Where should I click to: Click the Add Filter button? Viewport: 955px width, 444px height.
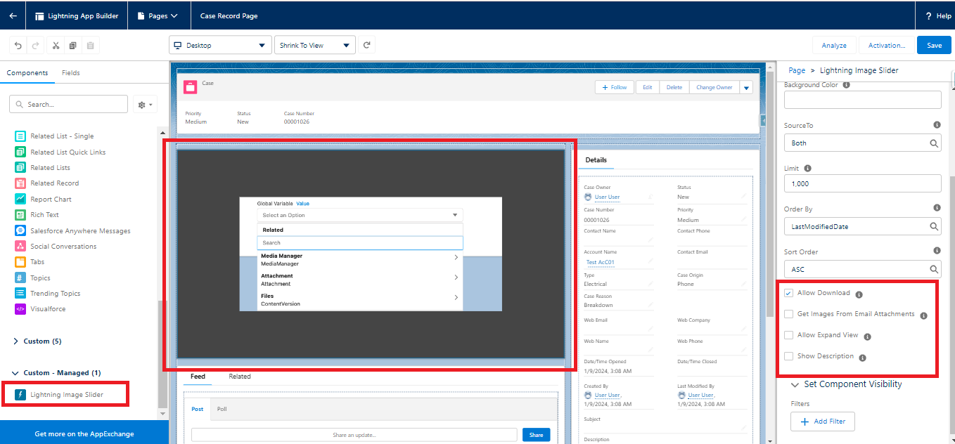click(x=823, y=422)
